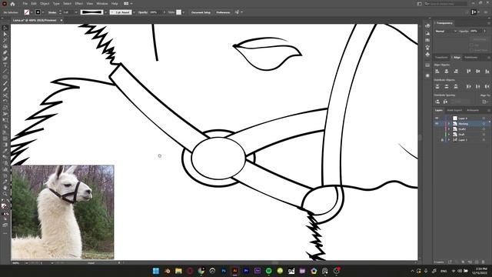This screenshot has height=277, width=492.
Task: Show the Draft layer visibility box
Action: click(x=437, y=135)
